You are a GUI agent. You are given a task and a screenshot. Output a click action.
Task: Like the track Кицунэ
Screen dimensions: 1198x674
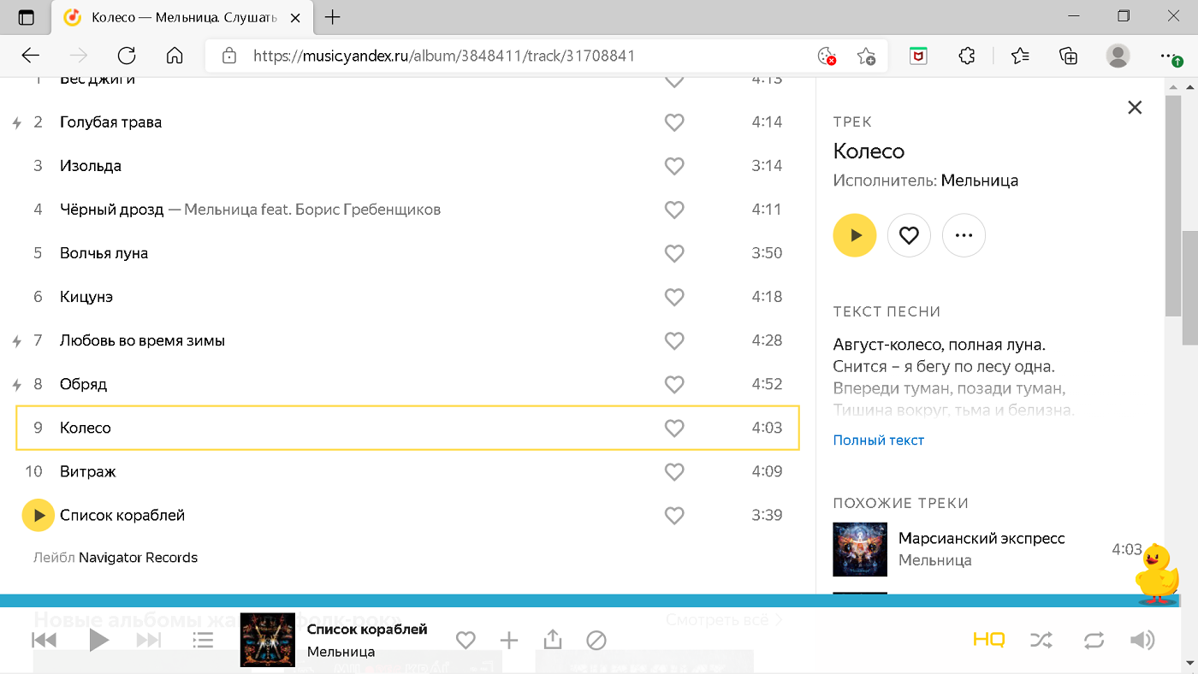click(674, 297)
